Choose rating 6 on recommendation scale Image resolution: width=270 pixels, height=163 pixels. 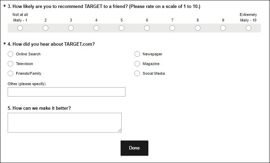click(147, 28)
